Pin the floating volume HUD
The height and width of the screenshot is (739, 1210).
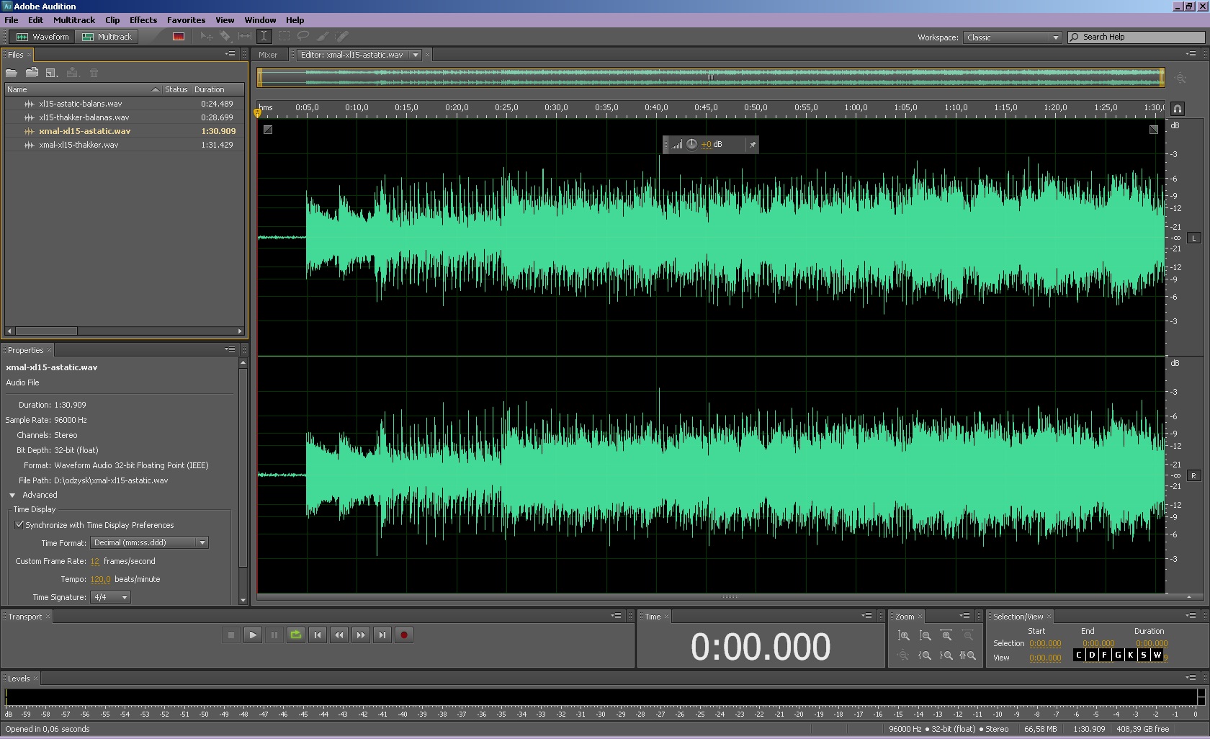tap(752, 145)
